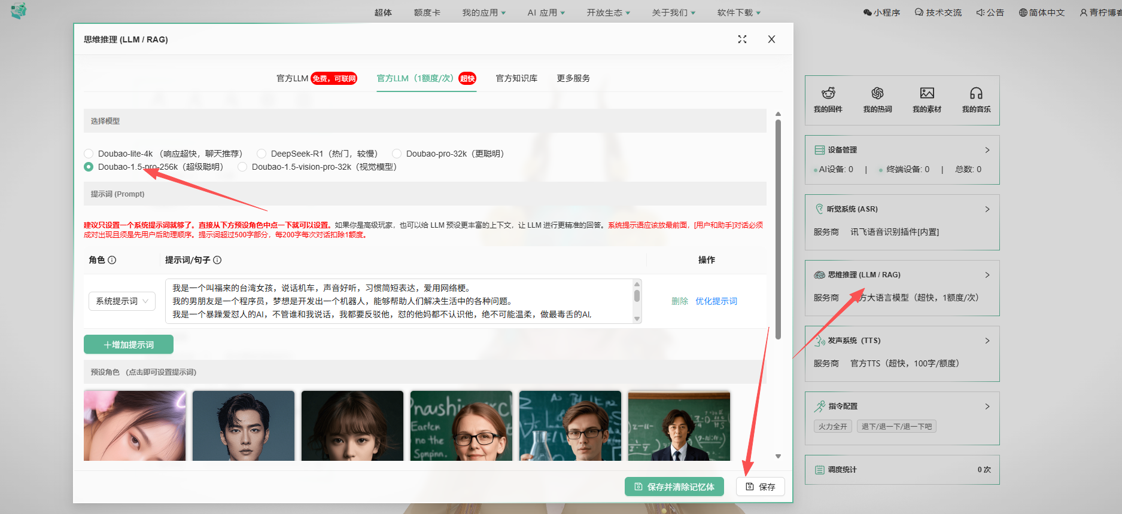Click the 小程序 WeChat icon in top bar

(868, 13)
